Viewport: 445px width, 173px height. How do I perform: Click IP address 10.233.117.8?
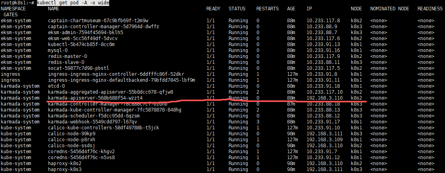click(x=323, y=21)
